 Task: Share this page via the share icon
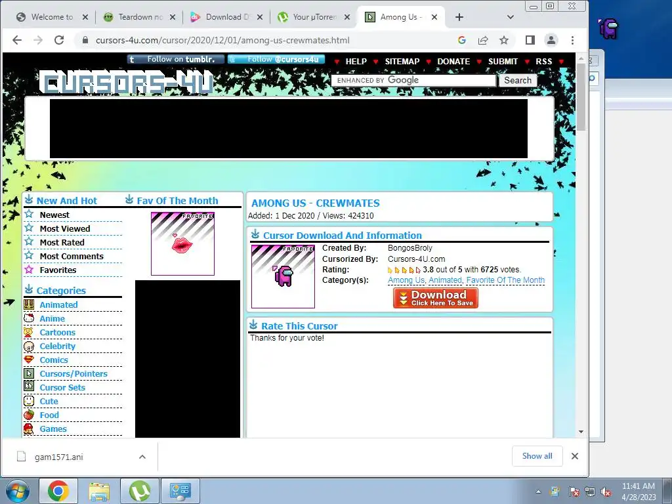483,40
